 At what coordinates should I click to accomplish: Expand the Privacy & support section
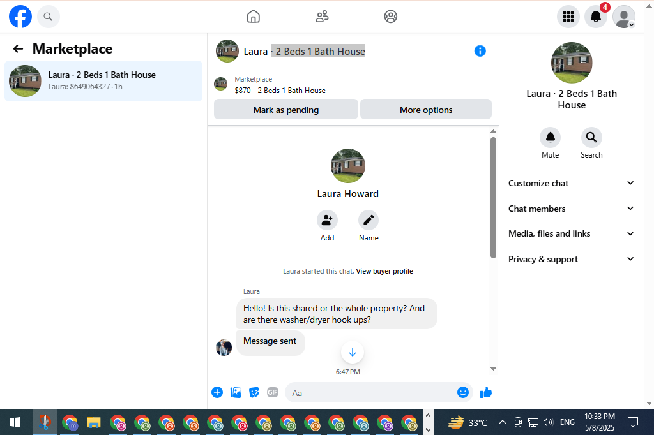click(x=571, y=259)
